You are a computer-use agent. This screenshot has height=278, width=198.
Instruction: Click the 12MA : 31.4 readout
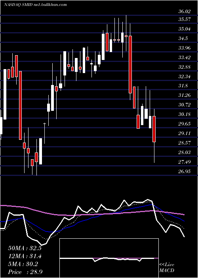pyautogui.click(x=25, y=256)
